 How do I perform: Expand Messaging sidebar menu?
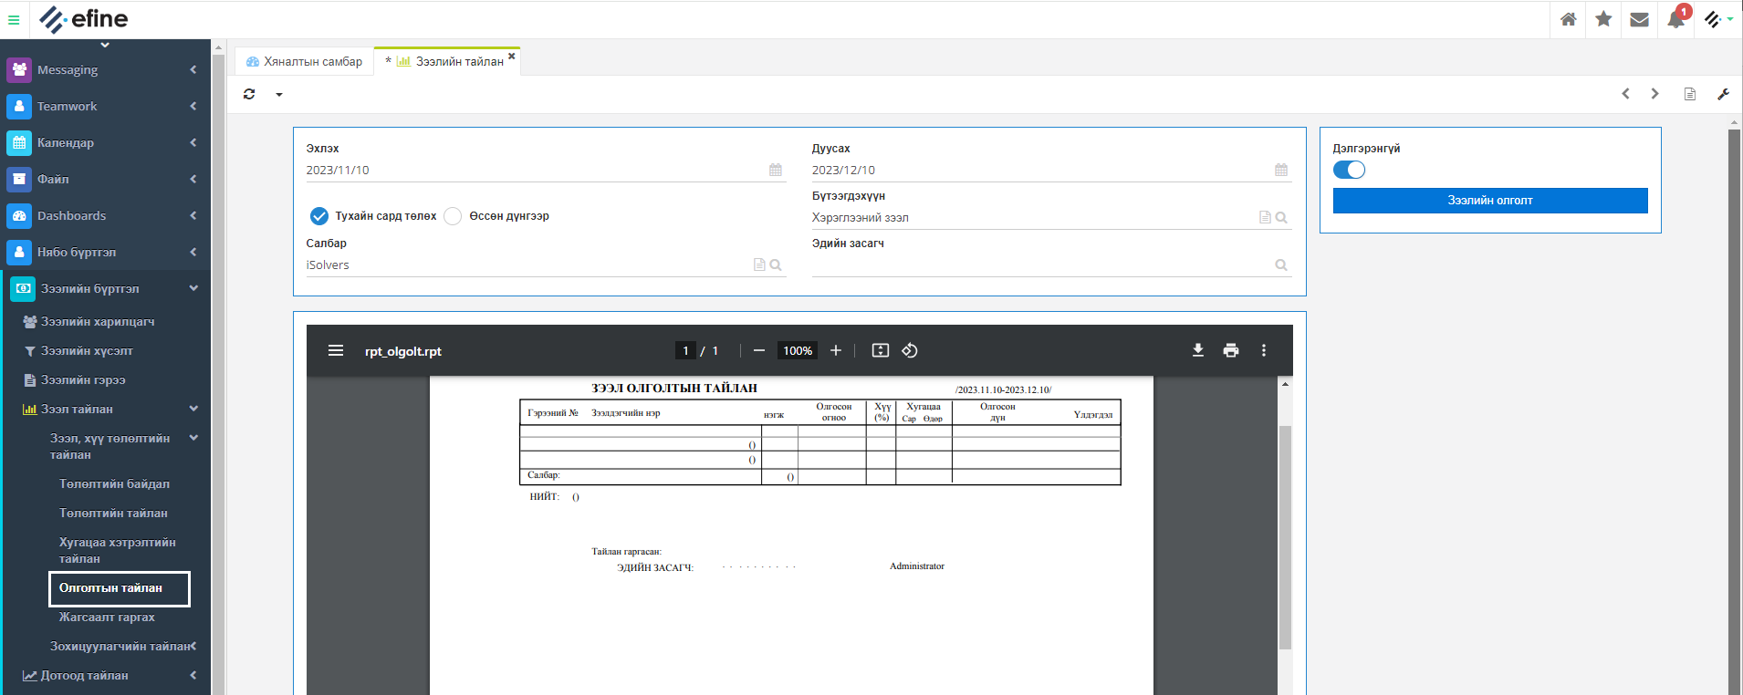pyautogui.click(x=105, y=69)
